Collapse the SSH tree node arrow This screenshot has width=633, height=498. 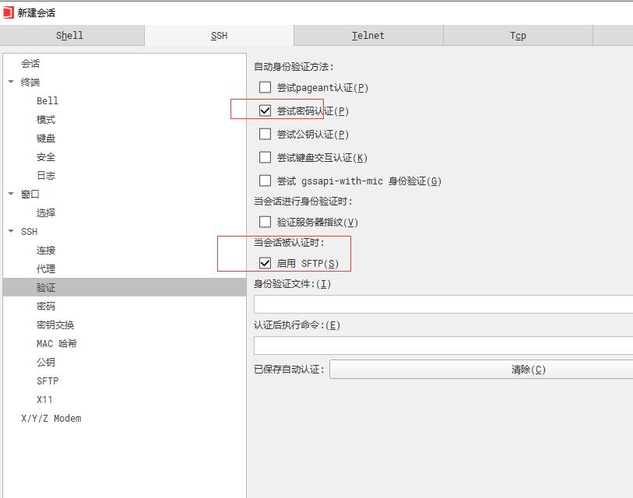pyautogui.click(x=11, y=232)
